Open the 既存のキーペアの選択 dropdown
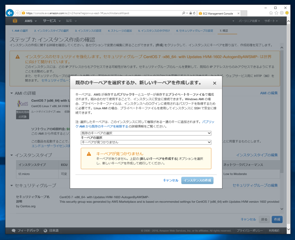295x240 pixels. point(146,133)
